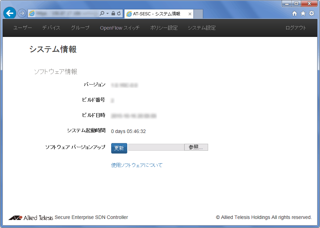This screenshot has width=320, height=228.
Task: Click the Internet Explorer page icon in address bar
Action: click(x=32, y=14)
